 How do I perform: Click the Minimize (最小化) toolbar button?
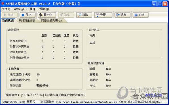click(47, 15)
